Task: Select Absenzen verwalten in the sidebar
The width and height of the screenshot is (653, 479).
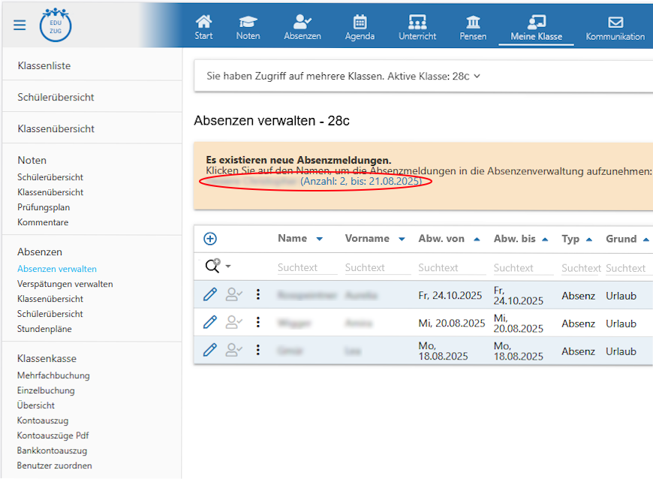Action: 57,269
